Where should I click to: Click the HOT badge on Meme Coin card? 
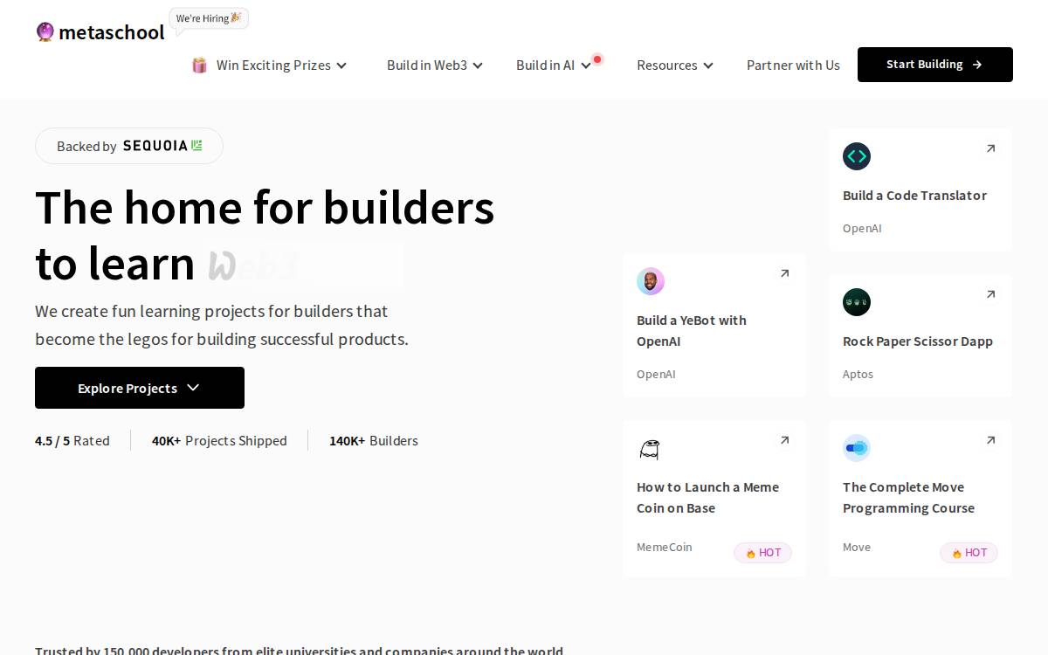(762, 553)
